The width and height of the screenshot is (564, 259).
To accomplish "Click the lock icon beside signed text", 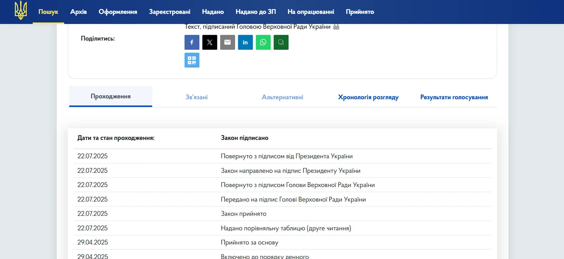I will pyautogui.click(x=336, y=27).
